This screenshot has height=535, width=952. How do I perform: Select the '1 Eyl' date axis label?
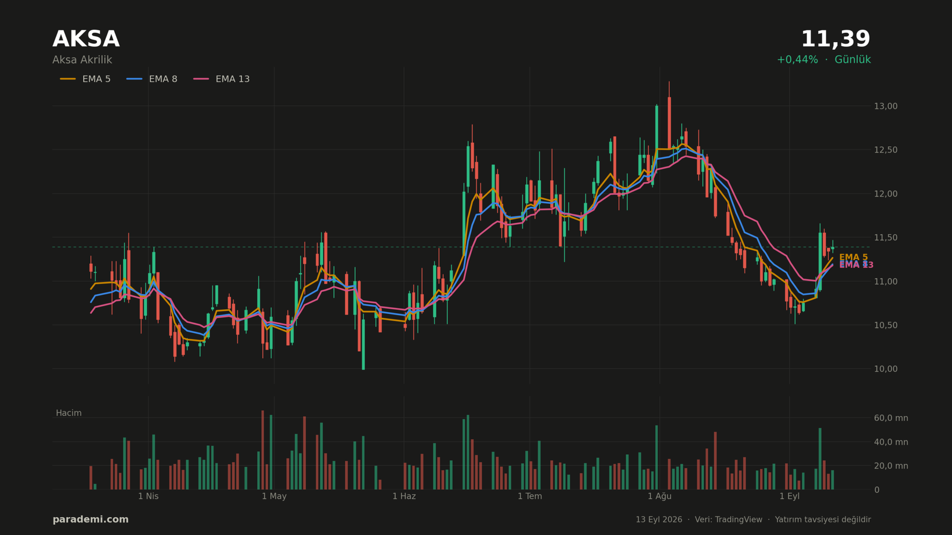tap(790, 496)
